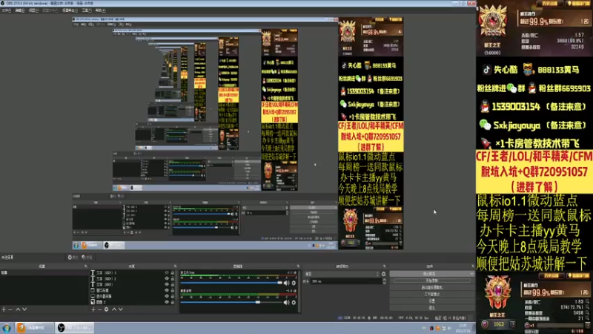The image size is (593, 334).
Task: Toggle lock on first text (GDI+) source
Action: pyautogui.click(x=173, y=272)
